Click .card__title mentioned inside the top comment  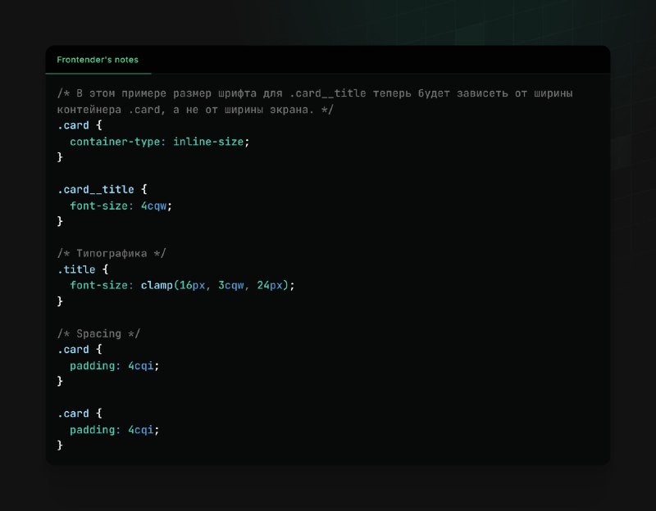coord(328,94)
